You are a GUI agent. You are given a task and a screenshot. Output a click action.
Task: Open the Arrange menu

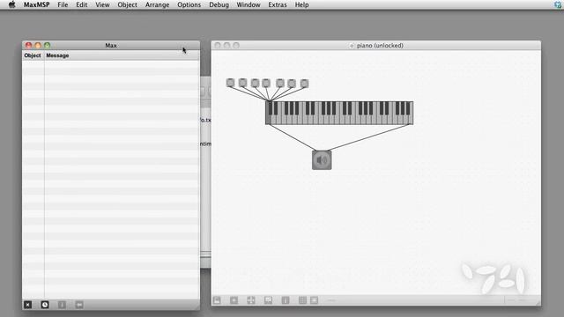(157, 4)
